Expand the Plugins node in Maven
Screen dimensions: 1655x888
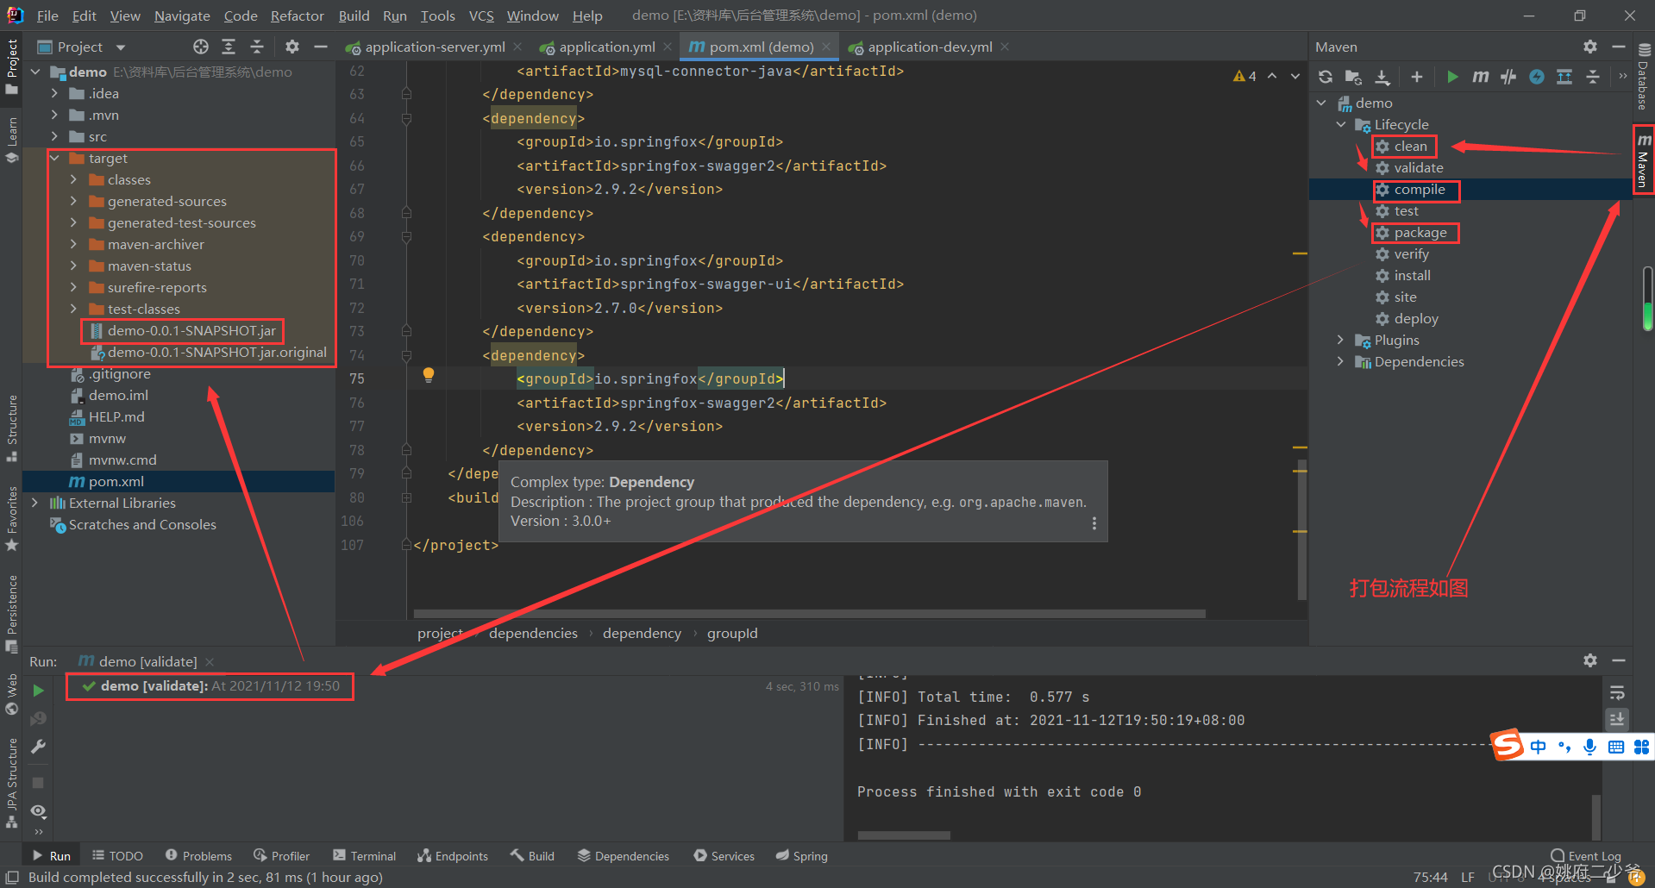(1341, 341)
